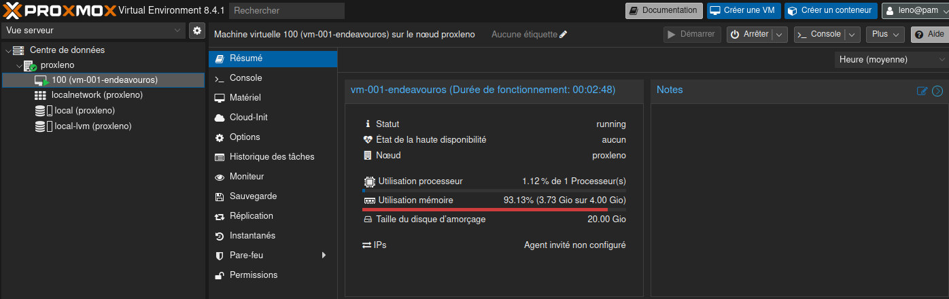Image resolution: width=949 pixels, height=299 pixels.
Task: Select the local-lvm storage icon
Action: click(x=41, y=126)
